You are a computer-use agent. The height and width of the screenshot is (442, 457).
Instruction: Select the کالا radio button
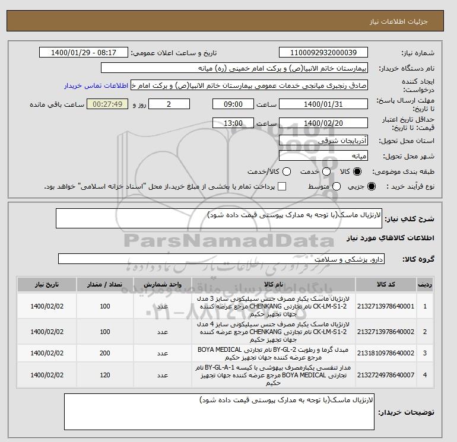pyautogui.click(x=357, y=171)
